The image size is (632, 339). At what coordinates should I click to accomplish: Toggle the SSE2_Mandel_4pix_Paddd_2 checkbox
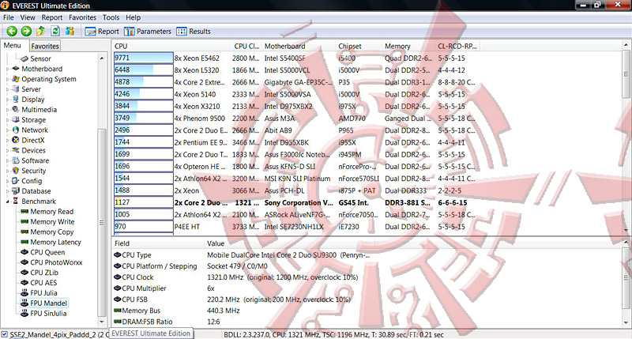pos(5,334)
